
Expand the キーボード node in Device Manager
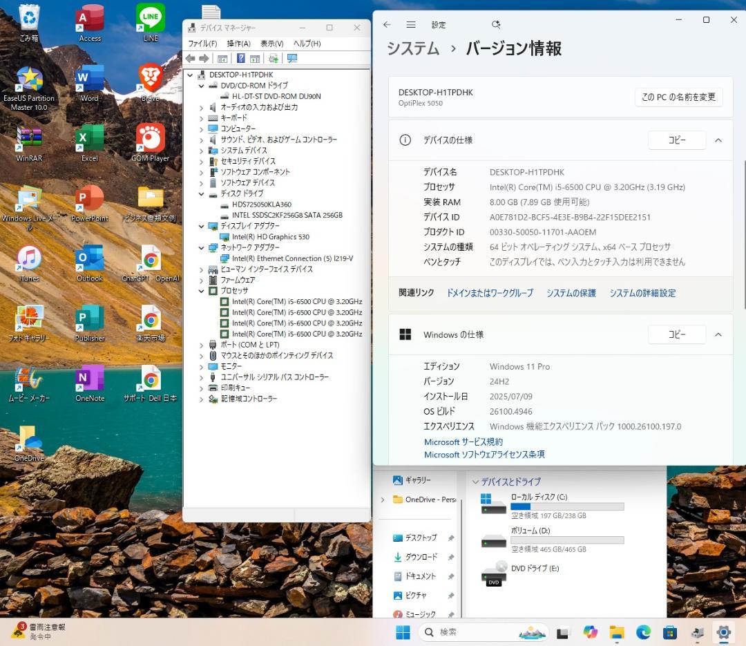(x=202, y=117)
